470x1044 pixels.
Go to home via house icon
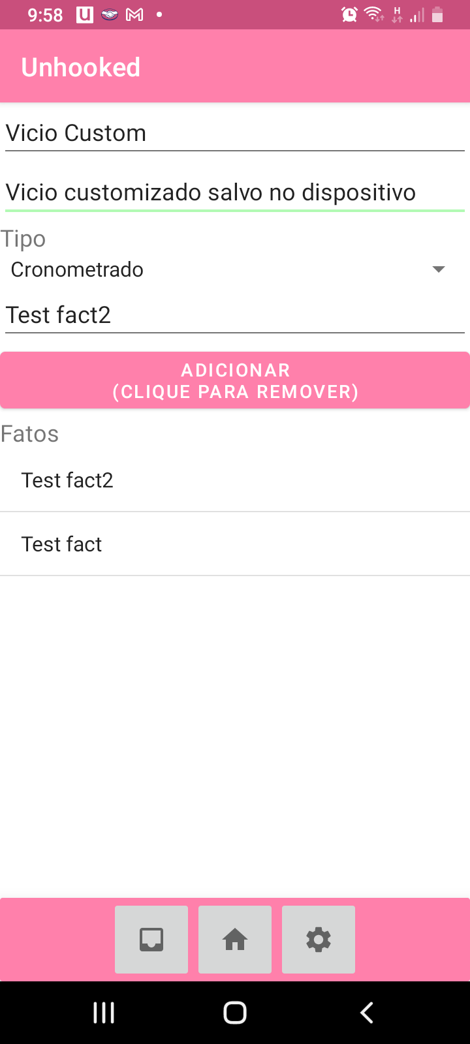pos(235,940)
